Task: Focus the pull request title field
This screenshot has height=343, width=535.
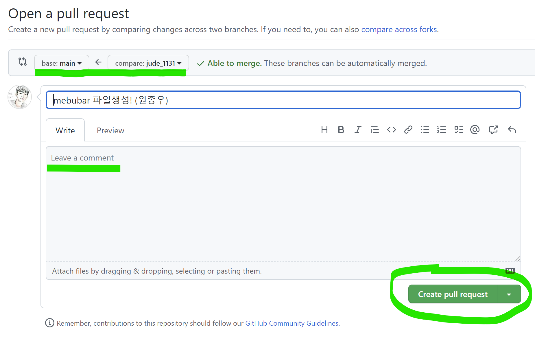Action: [283, 100]
